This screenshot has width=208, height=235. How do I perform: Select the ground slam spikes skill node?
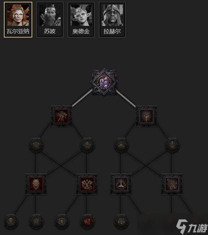(x=121, y=184)
